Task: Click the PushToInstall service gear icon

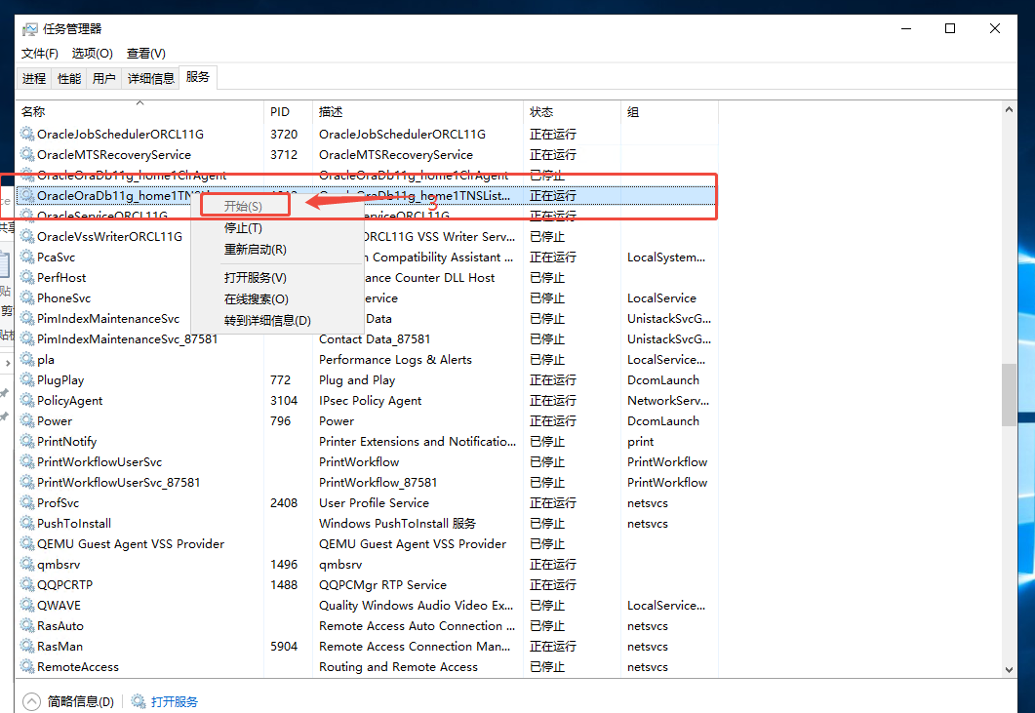Action: click(x=27, y=523)
